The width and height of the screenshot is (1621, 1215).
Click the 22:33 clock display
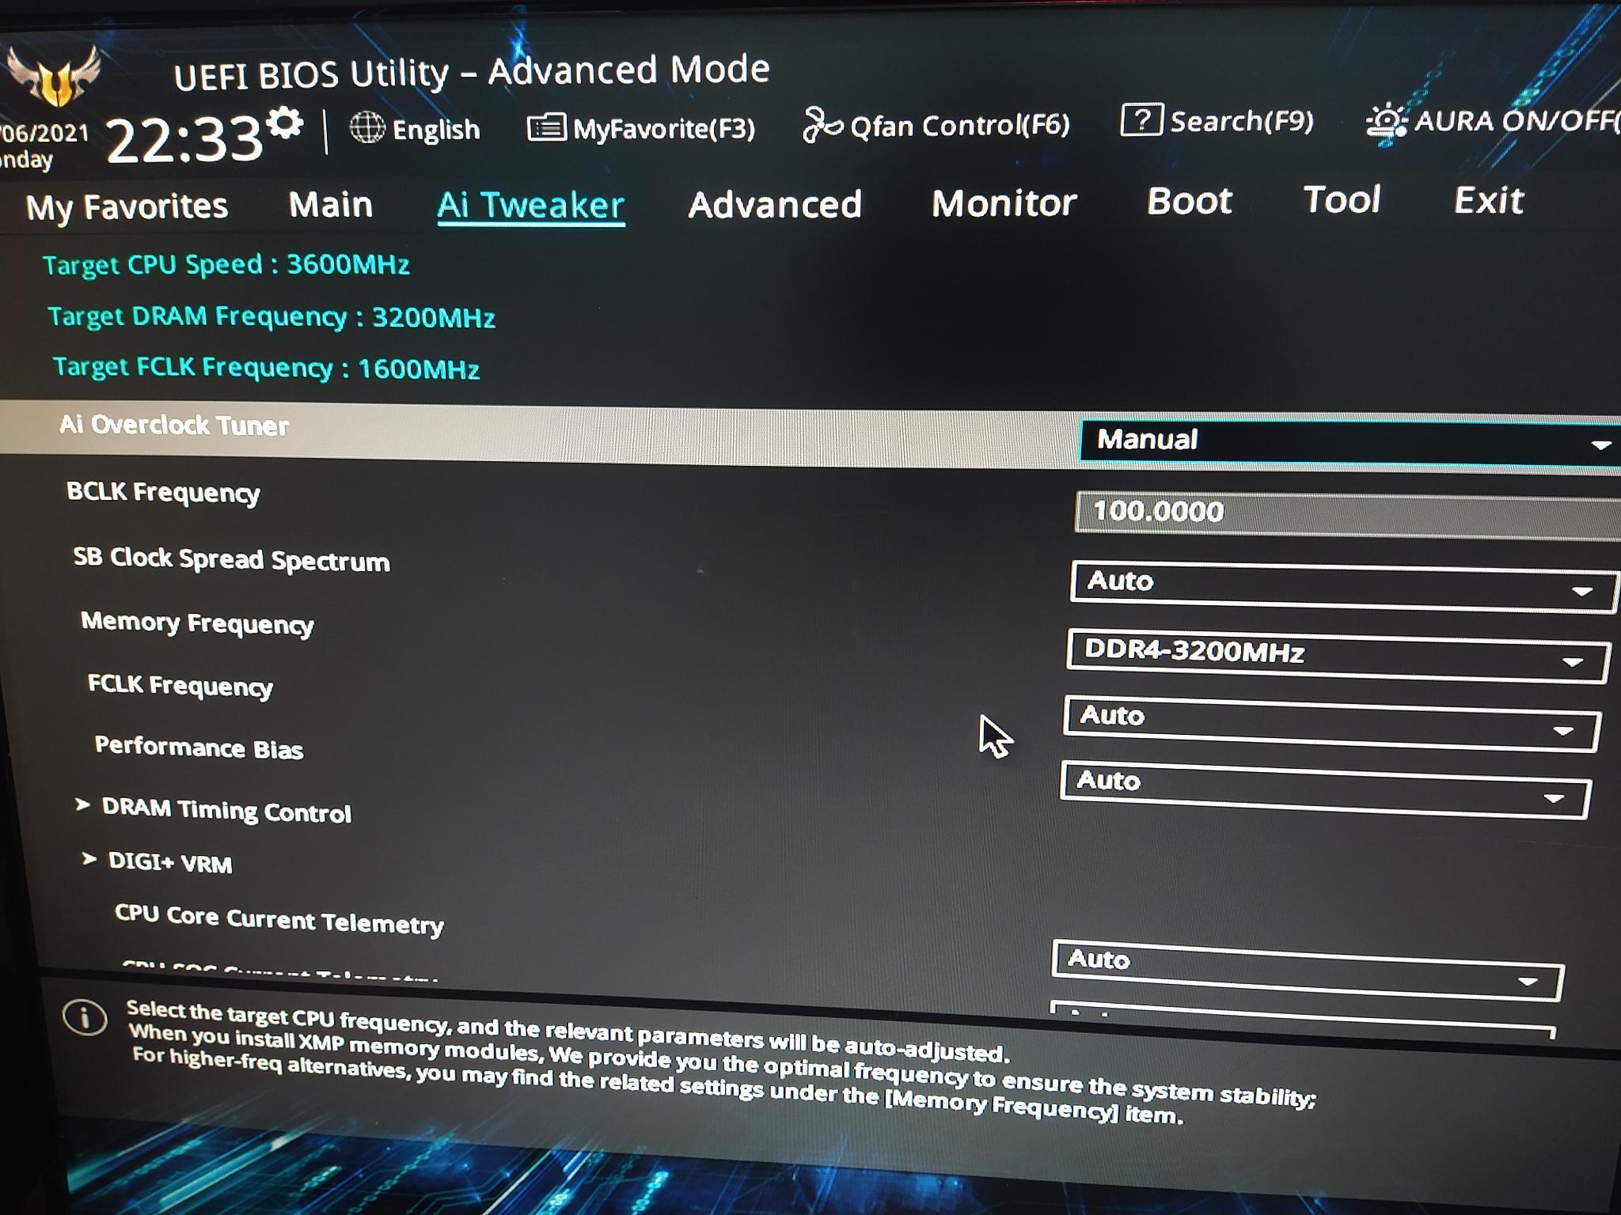click(x=183, y=140)
